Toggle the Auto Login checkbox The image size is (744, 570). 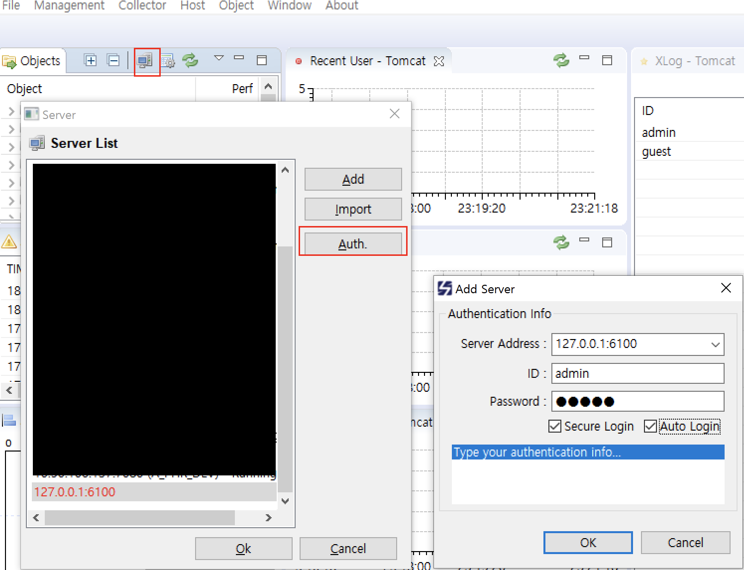pos(650,426)
